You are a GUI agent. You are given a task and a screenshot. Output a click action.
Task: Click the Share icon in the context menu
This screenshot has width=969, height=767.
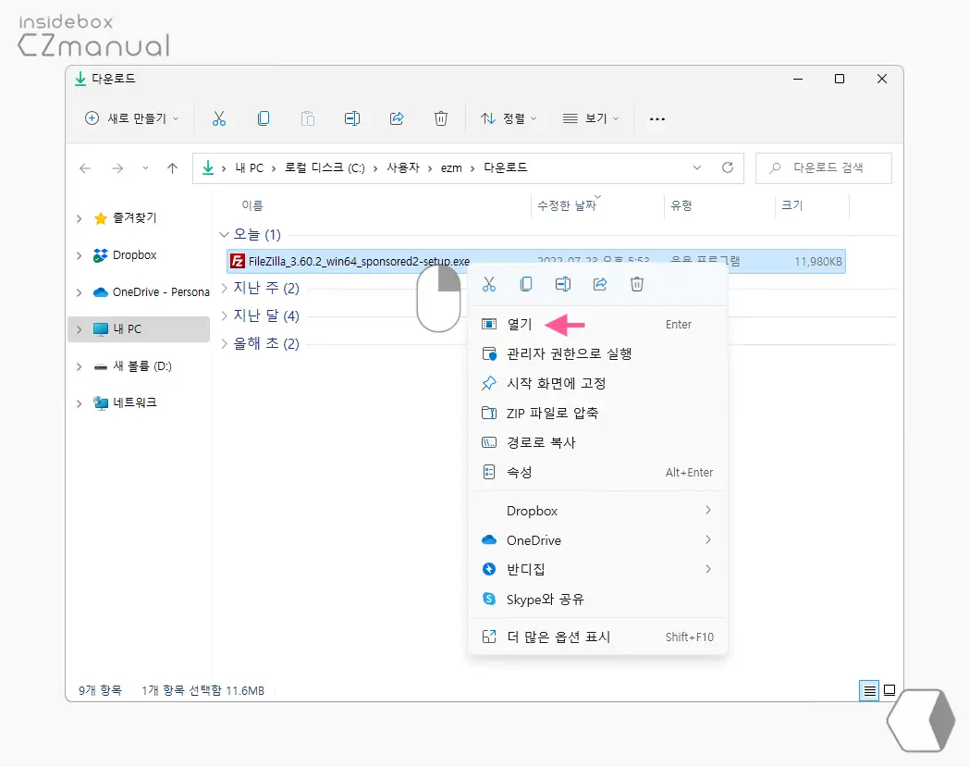(600, 284)
